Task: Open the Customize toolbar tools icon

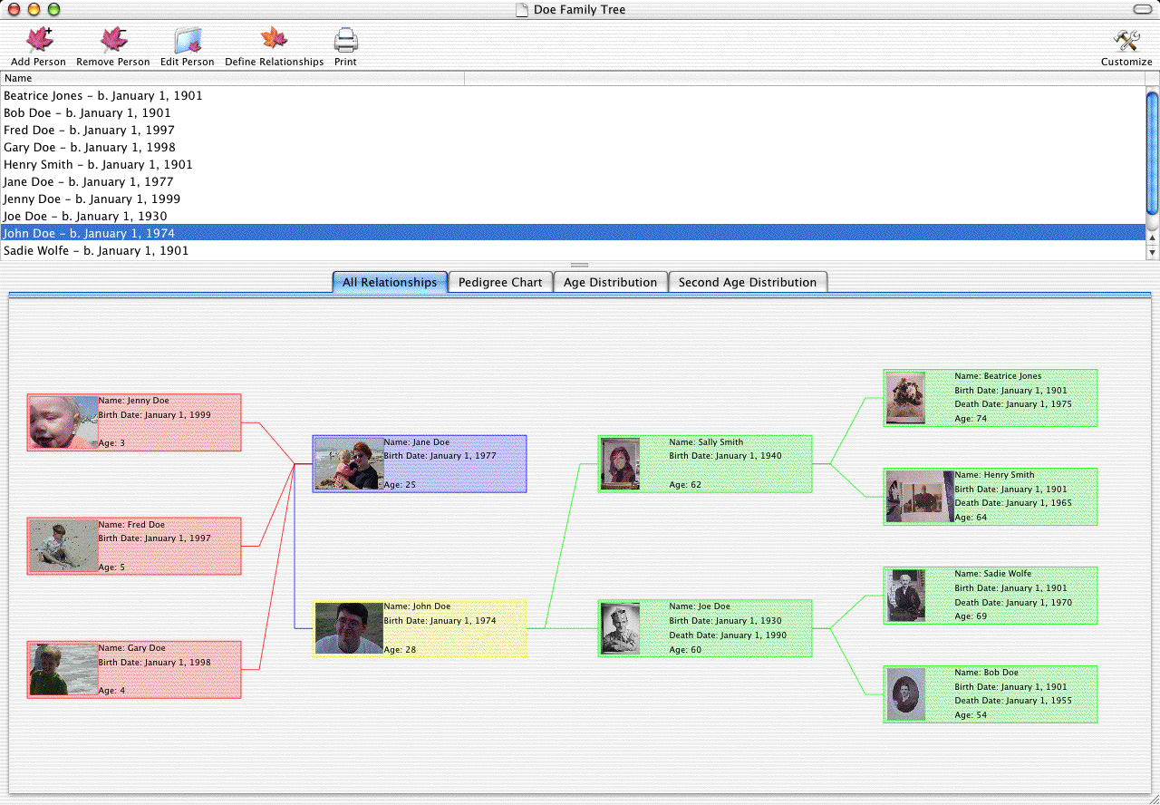Action: tap(1126, 41)
